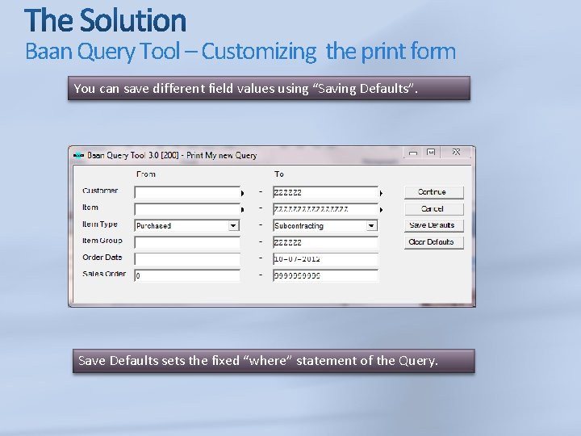Click the Customer row label
The width and height of the screenshot is (581, 436).
pos(100,191)
